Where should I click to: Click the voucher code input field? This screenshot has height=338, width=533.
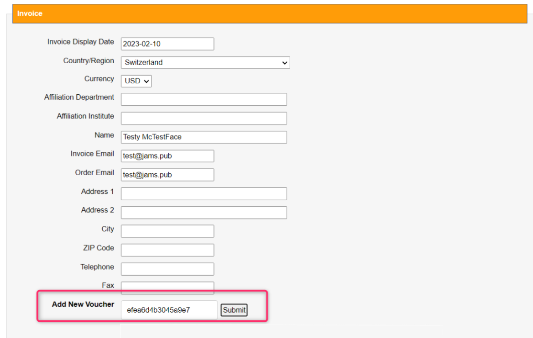click(169, 310)
